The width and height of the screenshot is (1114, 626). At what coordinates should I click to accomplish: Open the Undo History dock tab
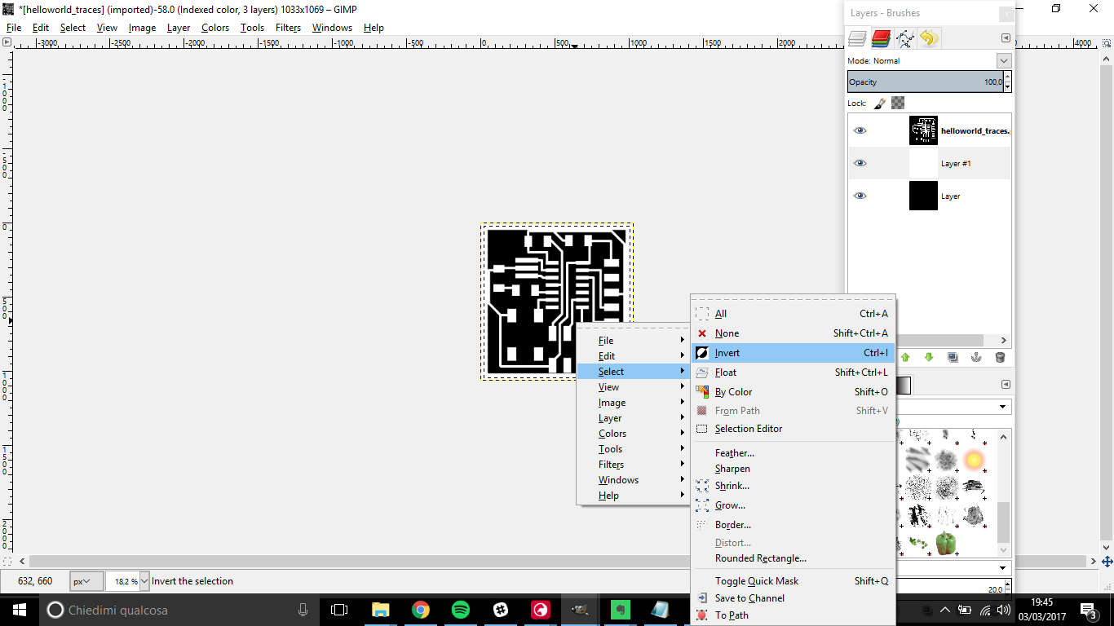point(928,37)
